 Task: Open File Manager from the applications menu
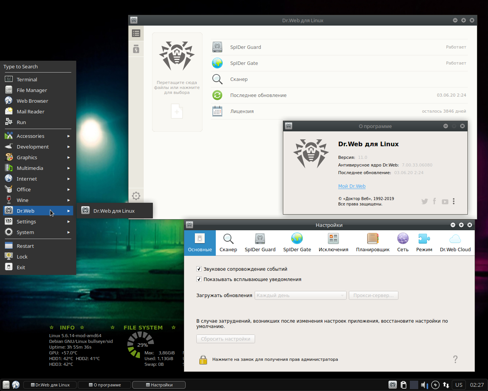38,90
